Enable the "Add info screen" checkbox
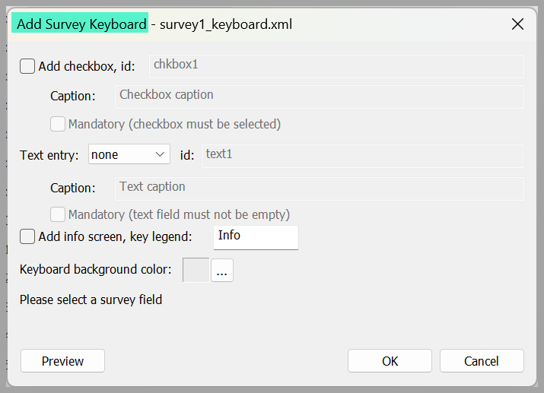The height and width of the screenshot is (393, 544). pyautogui.click(x=27, y=236)
